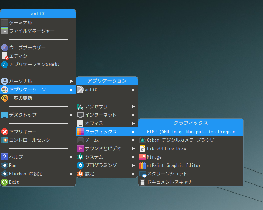Screen dimensions: 263x210
Task: Expand the プログラミング submenu arrow
Action: click(134, 165)
